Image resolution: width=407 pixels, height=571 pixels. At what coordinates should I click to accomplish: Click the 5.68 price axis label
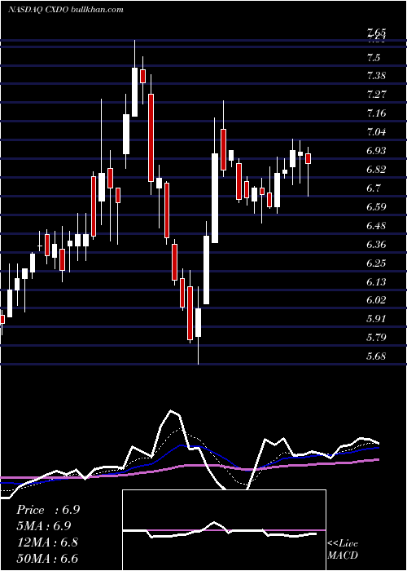[376, 356]
